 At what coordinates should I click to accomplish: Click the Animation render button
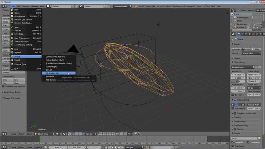point(246,49)
